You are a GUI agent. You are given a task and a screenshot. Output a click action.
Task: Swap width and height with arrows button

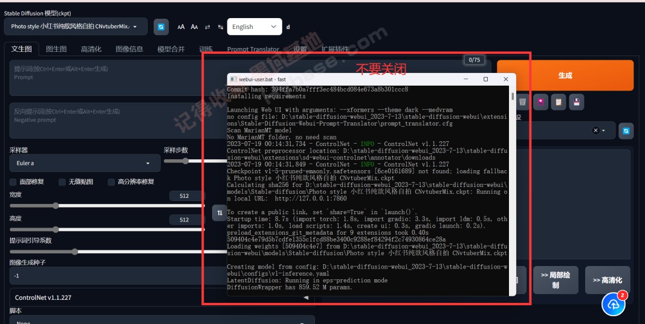[x=219, y=213]
